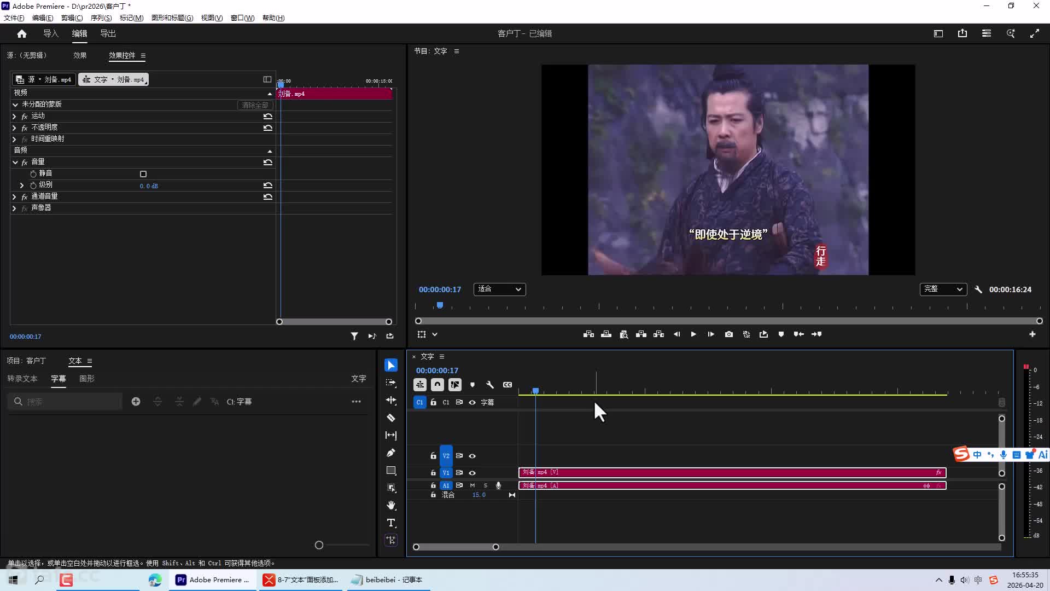This screenshot has width=1050, height=591.
Task: Select 源 · 刘备.mp4 source clip button
Action: coord(44,79)
